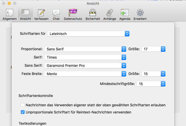Open the Mindestschriftgröße size dropdown
The image size is (186, 126).
click(151, 84)
